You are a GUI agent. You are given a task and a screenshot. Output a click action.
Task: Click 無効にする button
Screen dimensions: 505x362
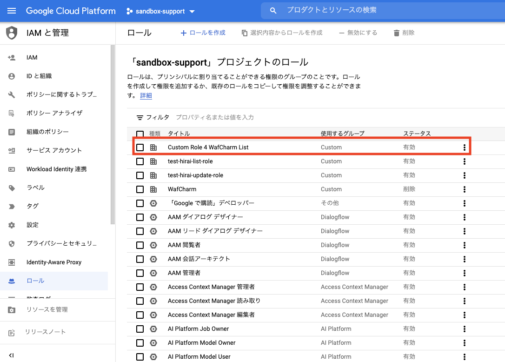coord(358,33)
